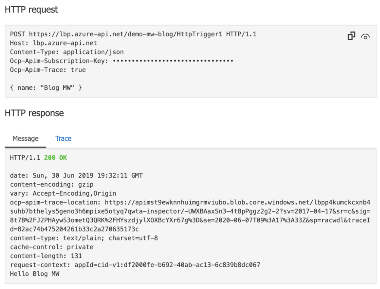The width and height of the screenshot is (380, 289).
Task: Click the request body JSON name line
Action: 46,88
